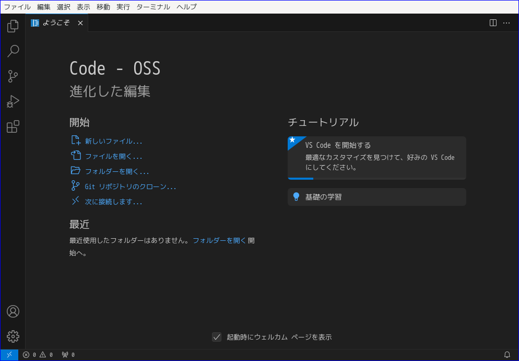Click the ファイルを開く... link
The height and width of the screenshot is (361, 519).
point(113,156)
